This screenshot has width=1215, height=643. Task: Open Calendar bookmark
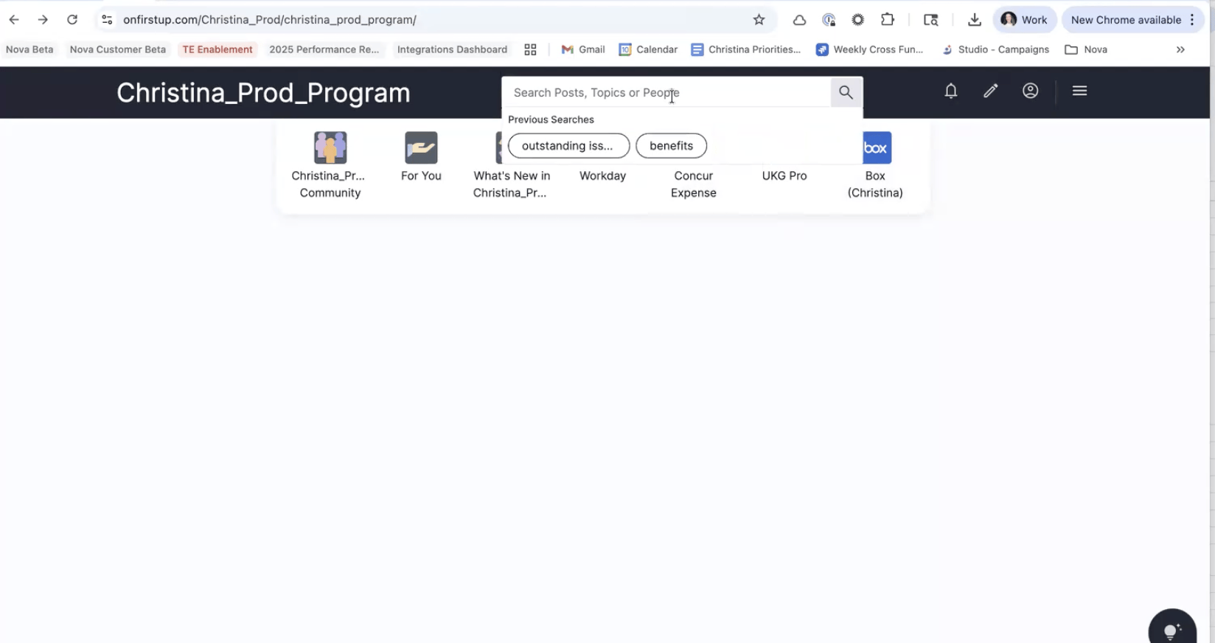tap(648, 49)
